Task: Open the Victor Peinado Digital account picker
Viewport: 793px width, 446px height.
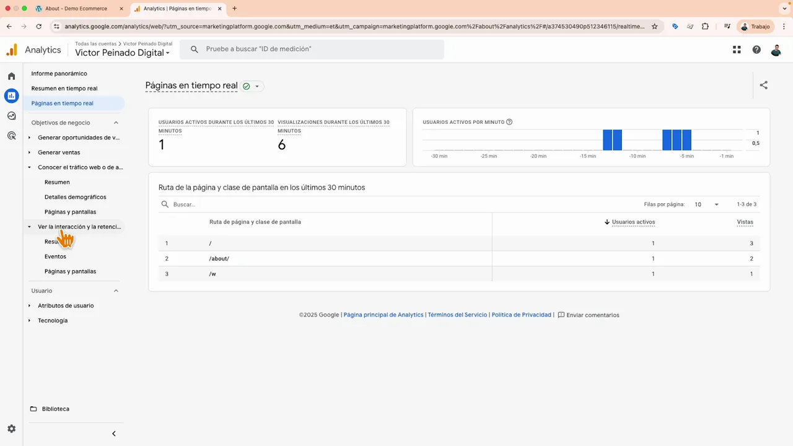Action: tap(121, 53)
